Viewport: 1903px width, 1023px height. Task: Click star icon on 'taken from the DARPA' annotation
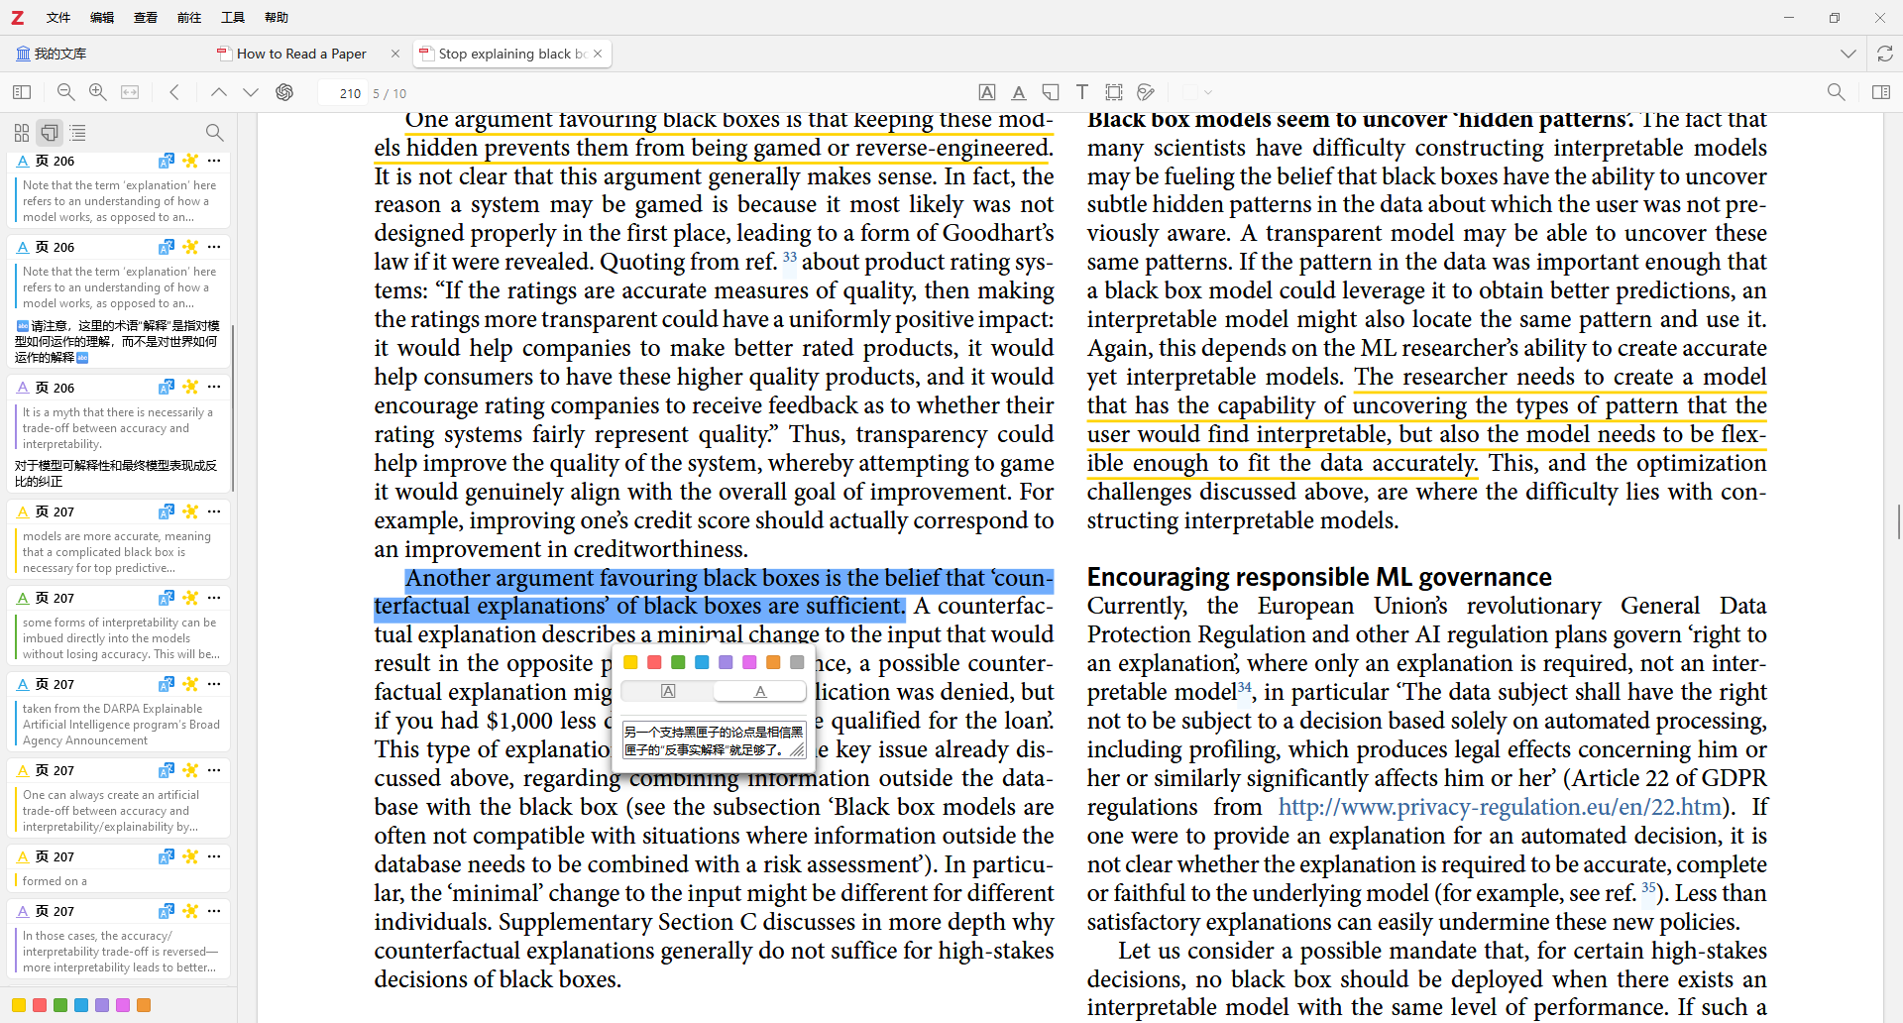[190, 683]
